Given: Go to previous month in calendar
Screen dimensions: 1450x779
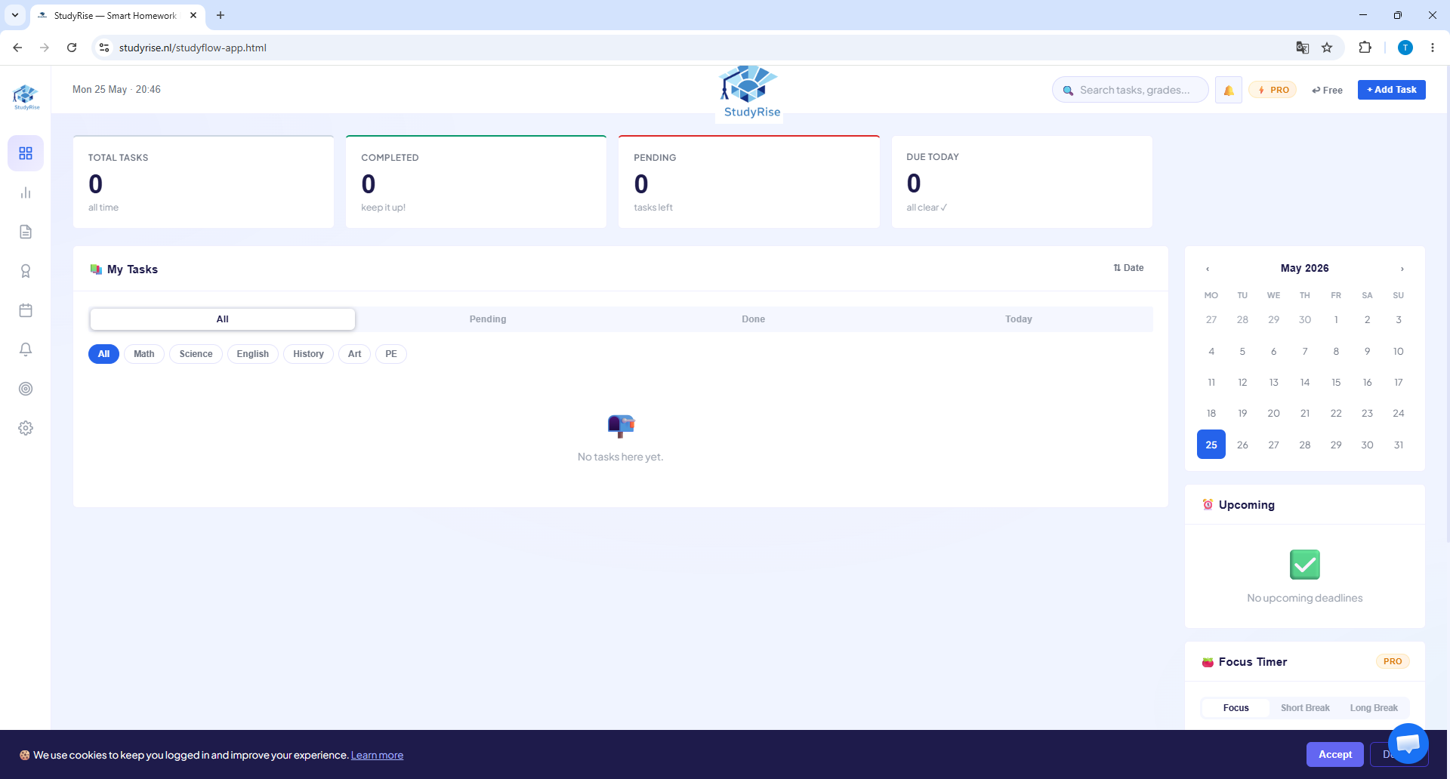Looking at the screenshot, I should coord(1208,269).
